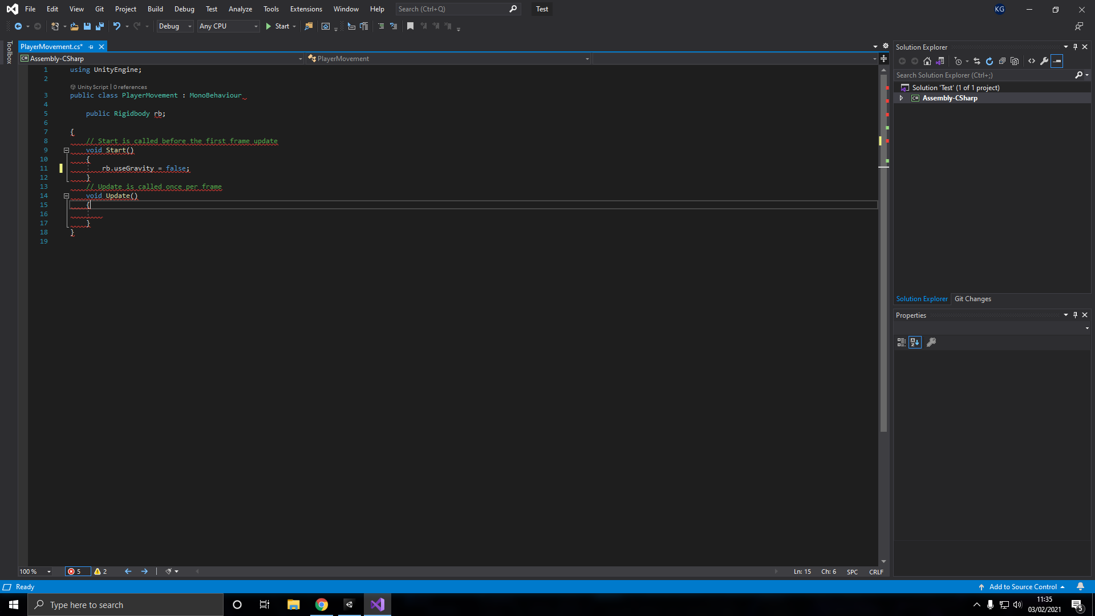Undo the last edit with the Undo arrow
Screen dimensions: 1095x616
click(x=116, y=26)
